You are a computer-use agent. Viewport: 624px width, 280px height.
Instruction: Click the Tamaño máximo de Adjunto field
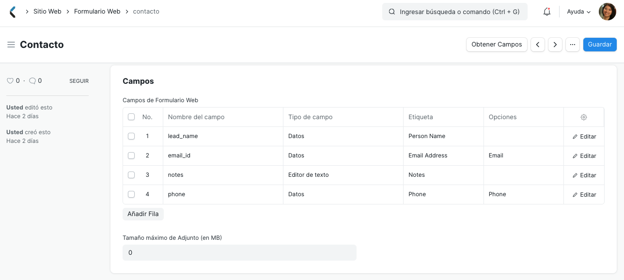[x=239, y=252]
